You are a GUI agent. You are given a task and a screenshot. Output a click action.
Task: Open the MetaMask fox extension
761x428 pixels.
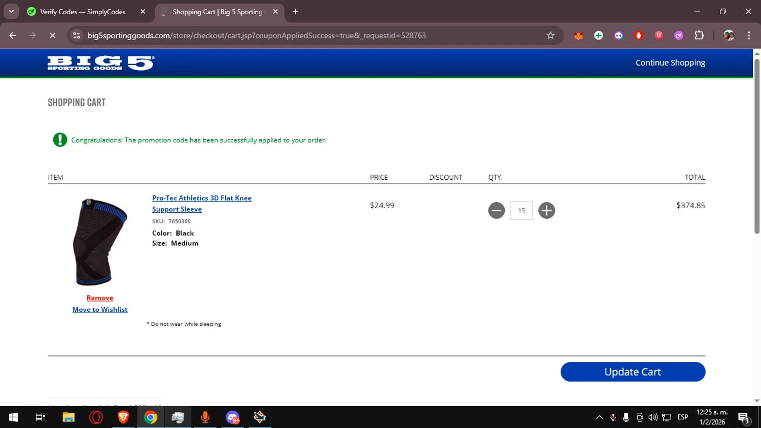pyautogui.click(x=578, y=36)
